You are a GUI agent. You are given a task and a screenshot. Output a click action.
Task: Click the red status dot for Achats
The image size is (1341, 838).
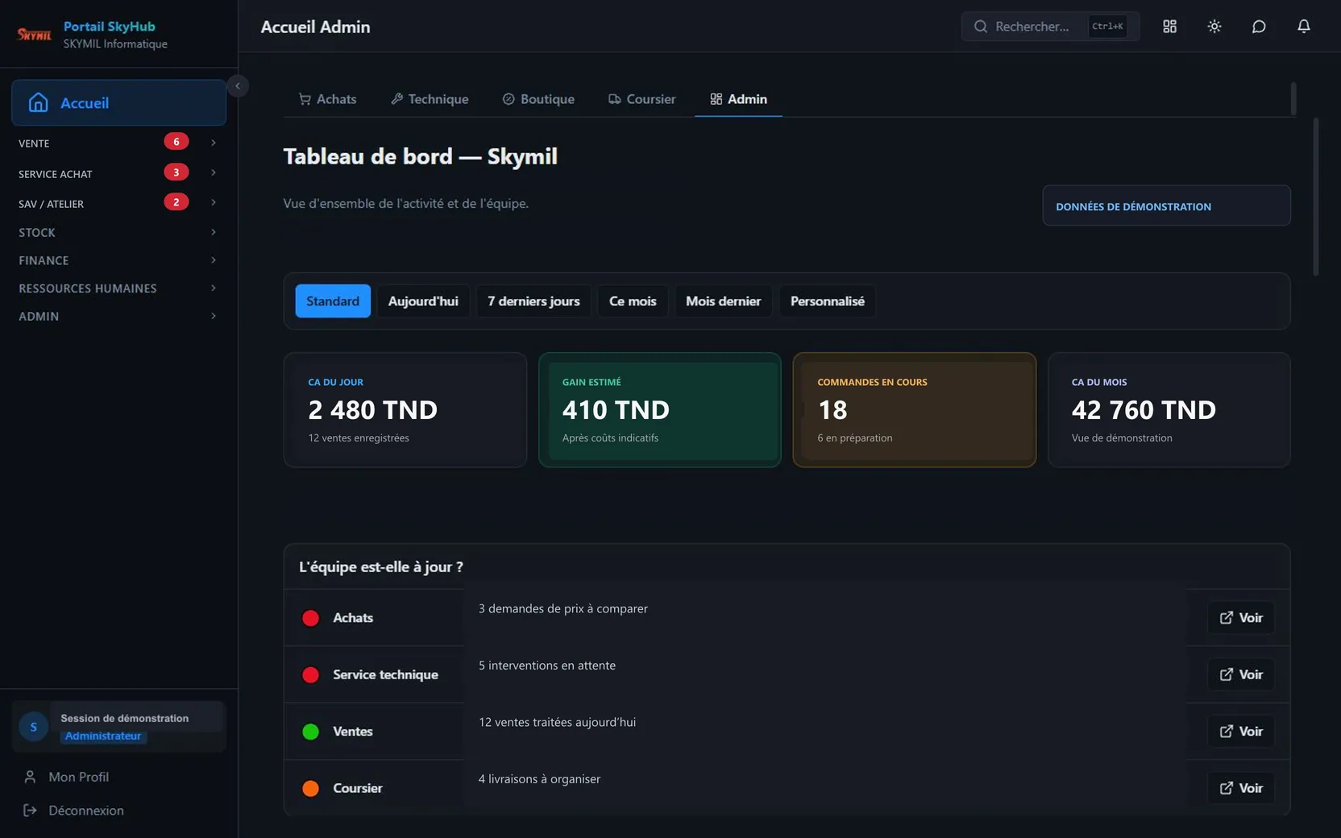click(310, 618)
